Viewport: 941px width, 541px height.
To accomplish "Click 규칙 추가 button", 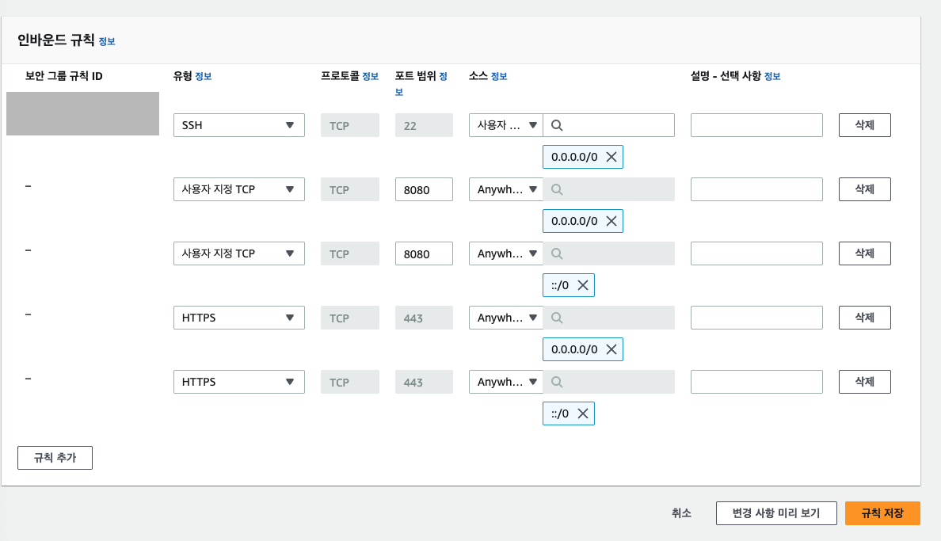I will click(55, 458).
